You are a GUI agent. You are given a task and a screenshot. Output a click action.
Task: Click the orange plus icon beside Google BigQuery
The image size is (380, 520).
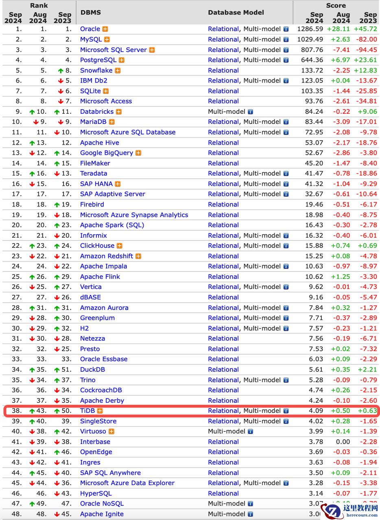coord(138,153)
